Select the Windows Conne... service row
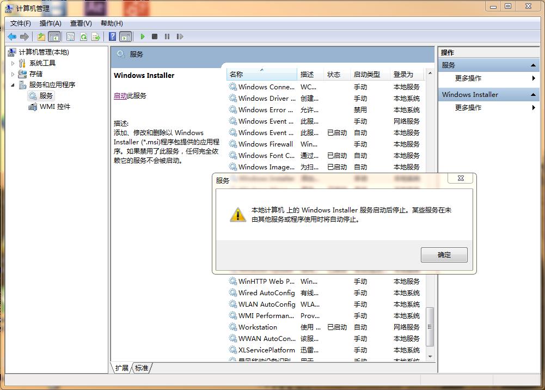 coord(325,87)
